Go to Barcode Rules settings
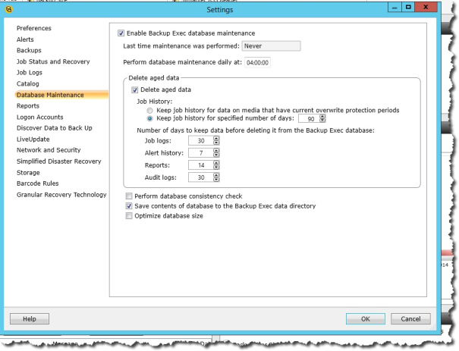 coord(38,183)
